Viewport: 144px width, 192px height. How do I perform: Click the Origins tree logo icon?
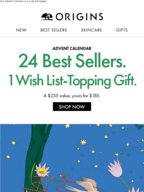tap(47, 16)
